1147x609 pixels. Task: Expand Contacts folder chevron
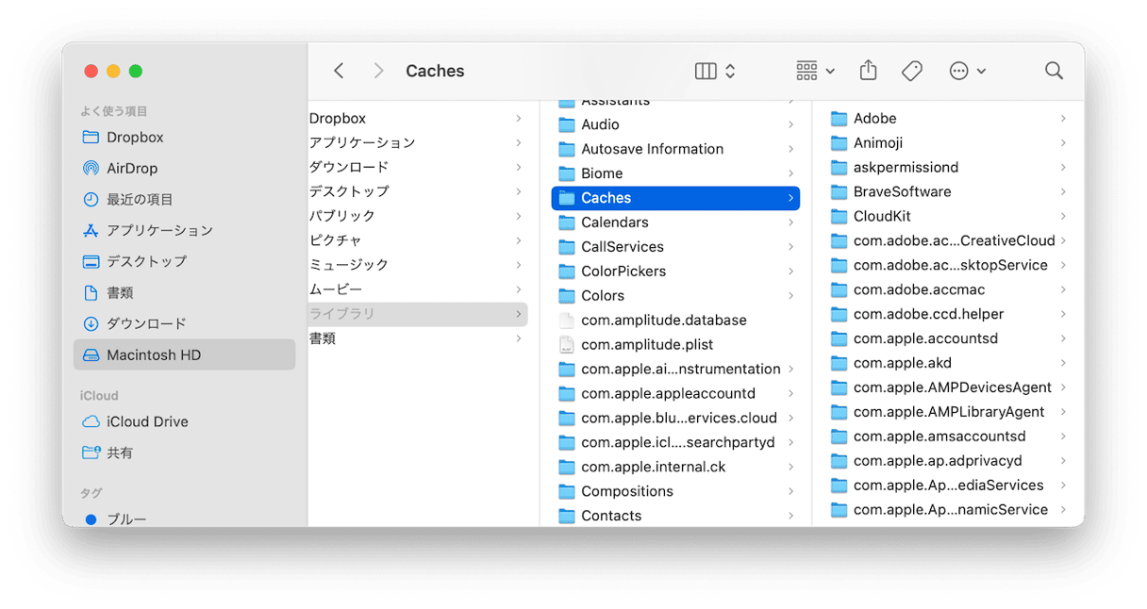[x=790, y=516]
